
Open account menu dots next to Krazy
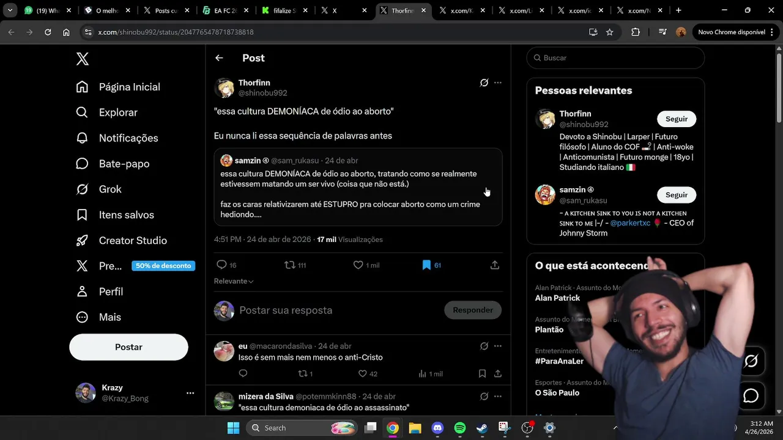click(190, 393)
